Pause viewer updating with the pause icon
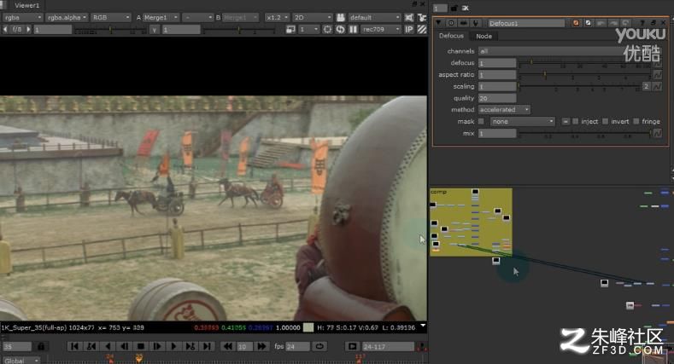674x364 pixels. 353,30
